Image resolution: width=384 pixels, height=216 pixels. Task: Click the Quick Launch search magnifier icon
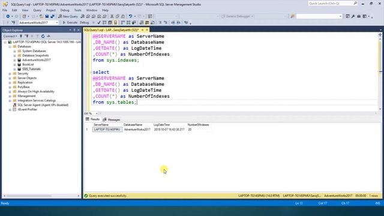click(x=355, y=3)
